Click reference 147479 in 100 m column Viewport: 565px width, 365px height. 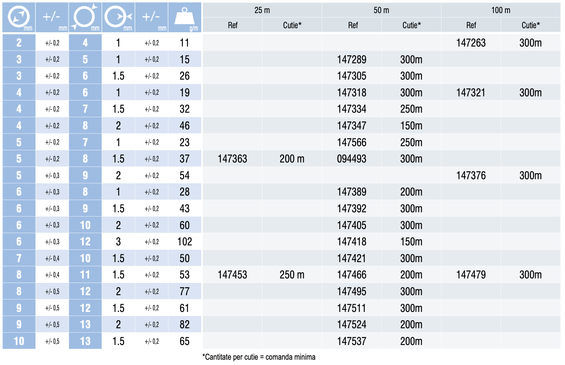point(471,275)
